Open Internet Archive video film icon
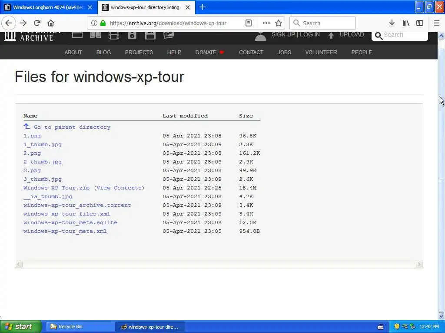Screen dimensions: 445x333 113,36
